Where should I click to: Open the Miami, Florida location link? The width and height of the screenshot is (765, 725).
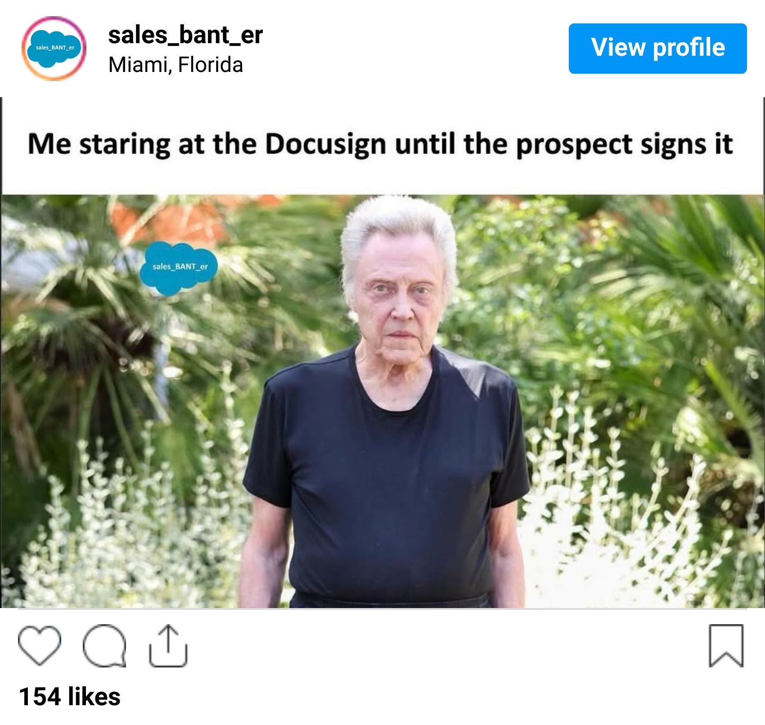[x=175, y=65]
